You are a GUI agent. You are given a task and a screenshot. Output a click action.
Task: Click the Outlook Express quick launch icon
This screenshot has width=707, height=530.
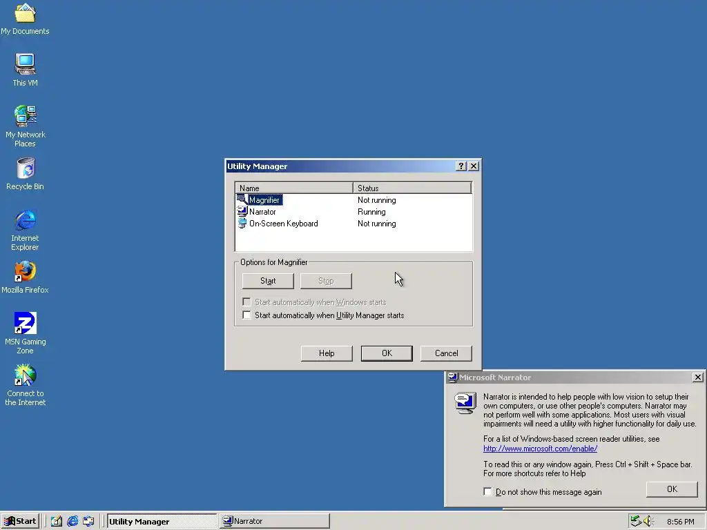[x=88, y=521]
